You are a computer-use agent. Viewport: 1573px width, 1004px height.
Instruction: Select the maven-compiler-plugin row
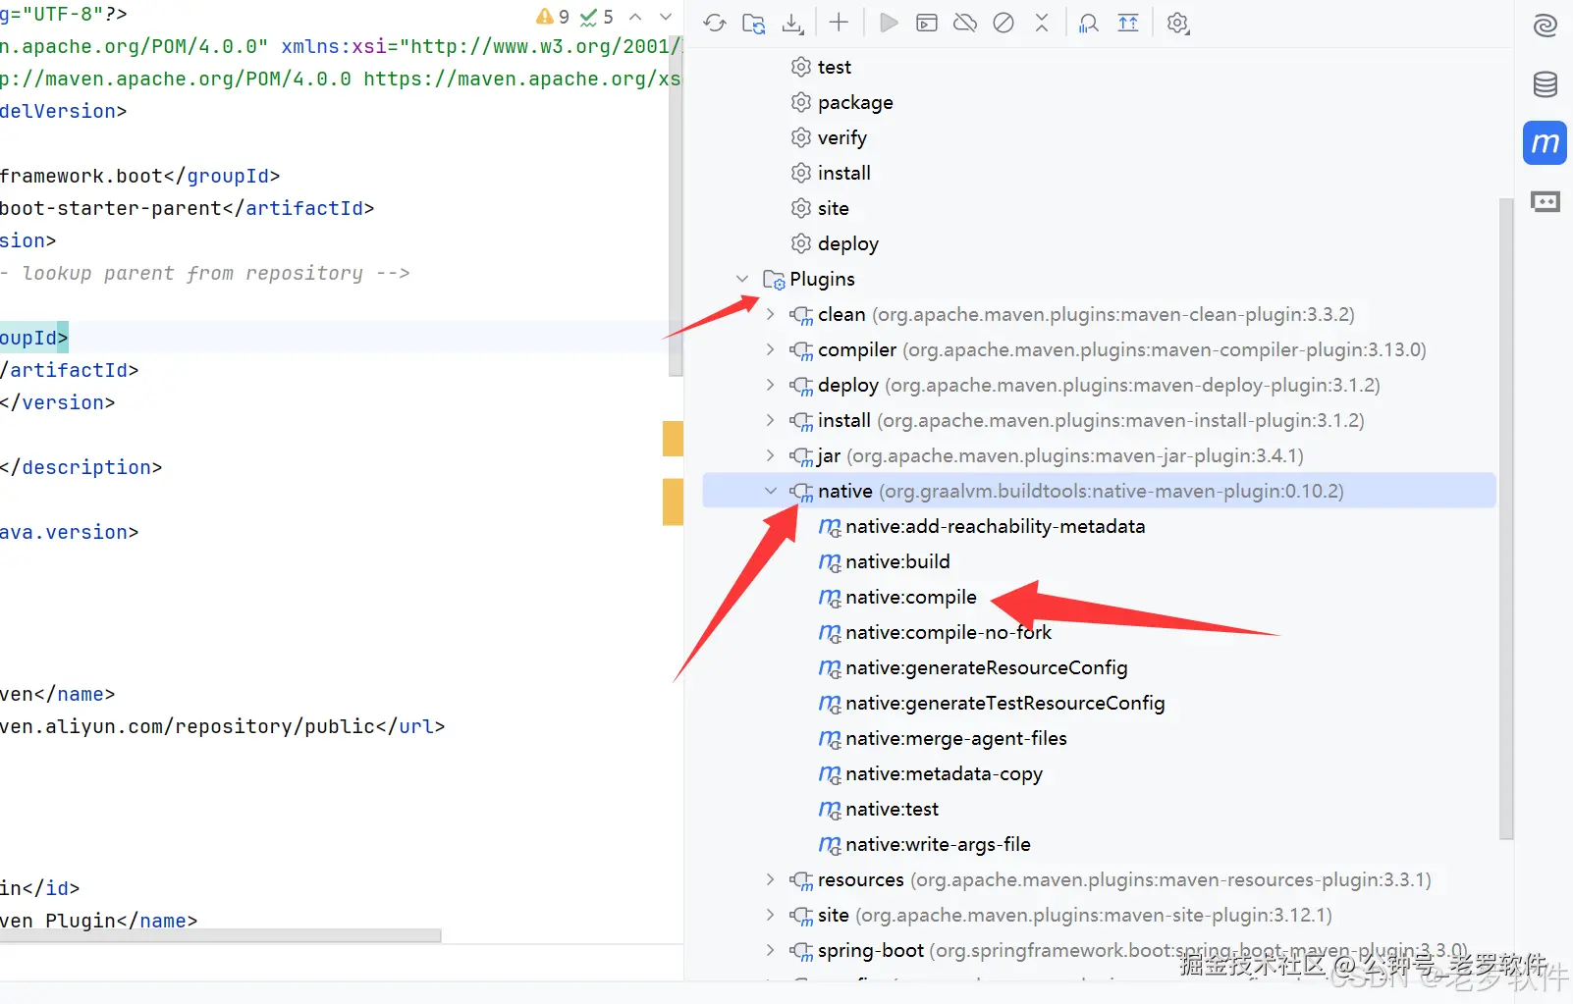pos(1099,349)
